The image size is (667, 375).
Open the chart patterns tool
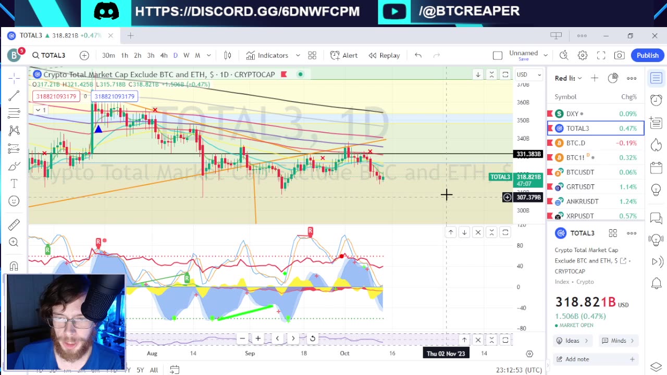point(14,131)
